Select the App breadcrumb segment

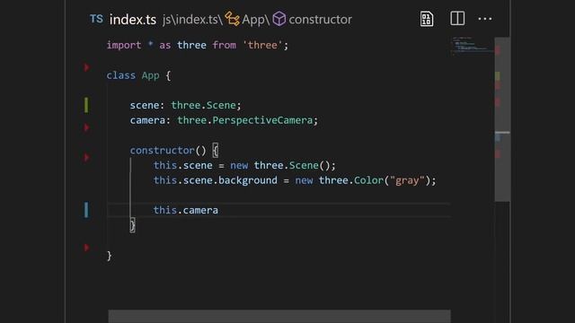(x=253, y=20)
